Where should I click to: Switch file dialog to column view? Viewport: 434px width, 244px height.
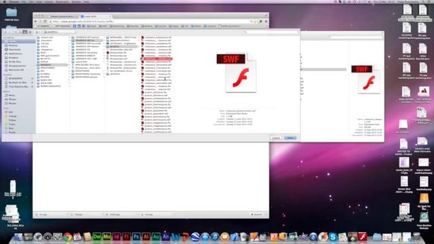pyautogui.click(x=25, y=32)
